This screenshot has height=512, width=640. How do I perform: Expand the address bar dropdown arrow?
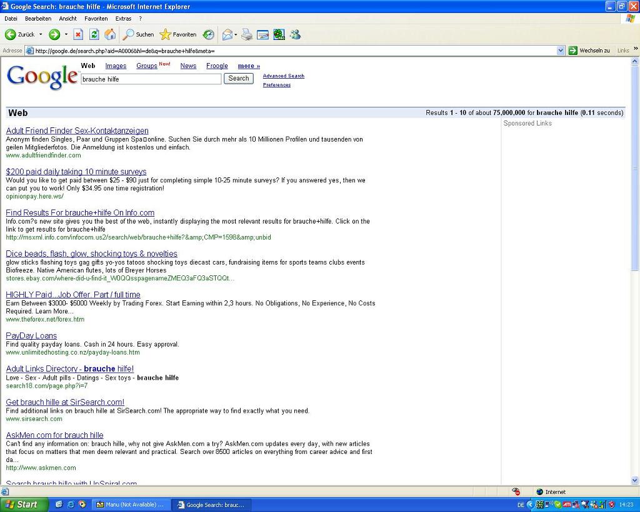pyautogui.click(x=561, y=51)
